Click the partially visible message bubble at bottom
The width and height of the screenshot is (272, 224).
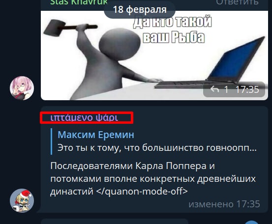tap(115, 222)
